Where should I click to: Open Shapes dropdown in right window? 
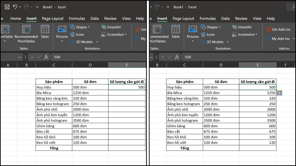(211, 27)
